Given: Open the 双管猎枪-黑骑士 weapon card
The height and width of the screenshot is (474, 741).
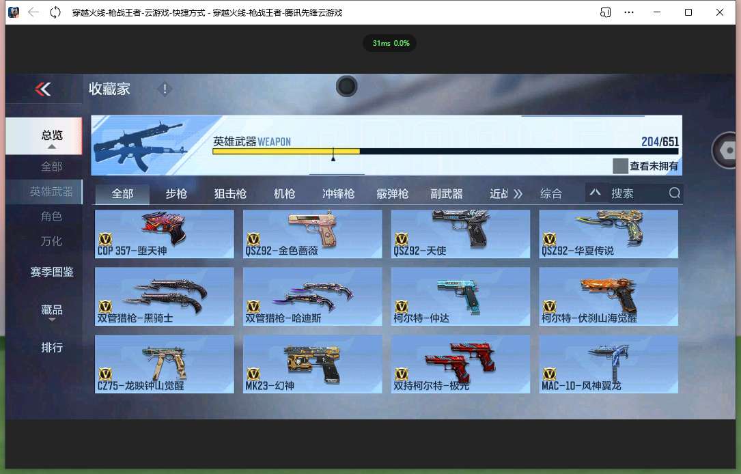Looking at the screenshot, I should (164, 296).
